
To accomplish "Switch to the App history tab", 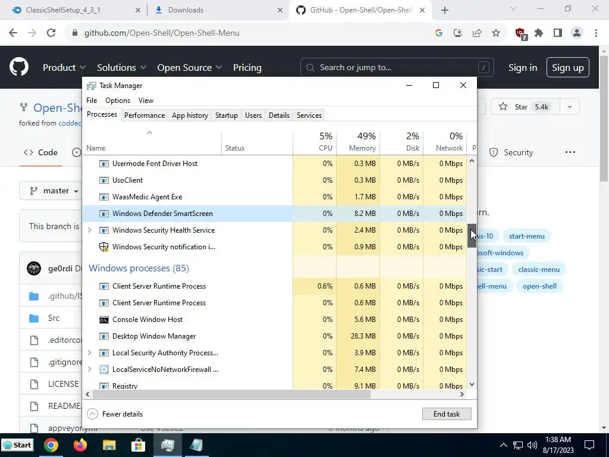I will click(190, 115).
